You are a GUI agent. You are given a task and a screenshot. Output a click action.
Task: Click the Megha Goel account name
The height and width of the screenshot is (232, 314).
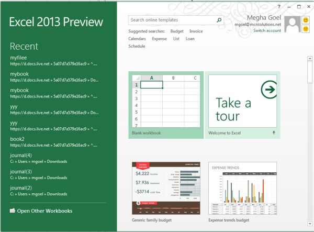tap(264, 18)
